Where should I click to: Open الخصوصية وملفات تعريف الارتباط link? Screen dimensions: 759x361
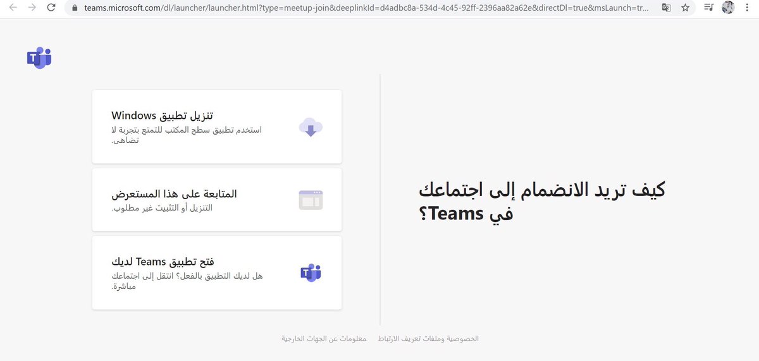coord(428,339)
